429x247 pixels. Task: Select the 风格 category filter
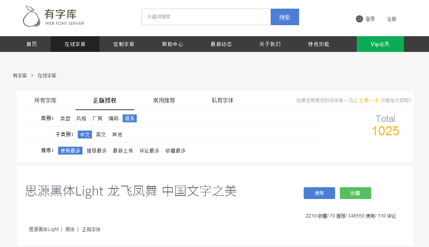[x=81, y=118]
